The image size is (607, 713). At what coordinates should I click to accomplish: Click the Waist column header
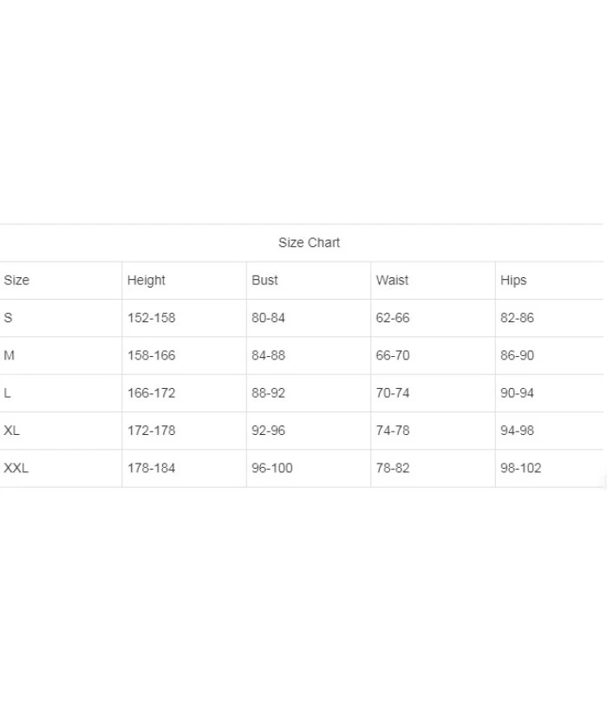point(392,280)
